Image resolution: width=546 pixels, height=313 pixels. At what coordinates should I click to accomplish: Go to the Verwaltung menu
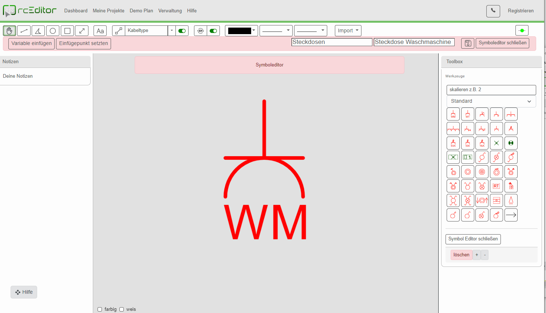tap(170, 11)
